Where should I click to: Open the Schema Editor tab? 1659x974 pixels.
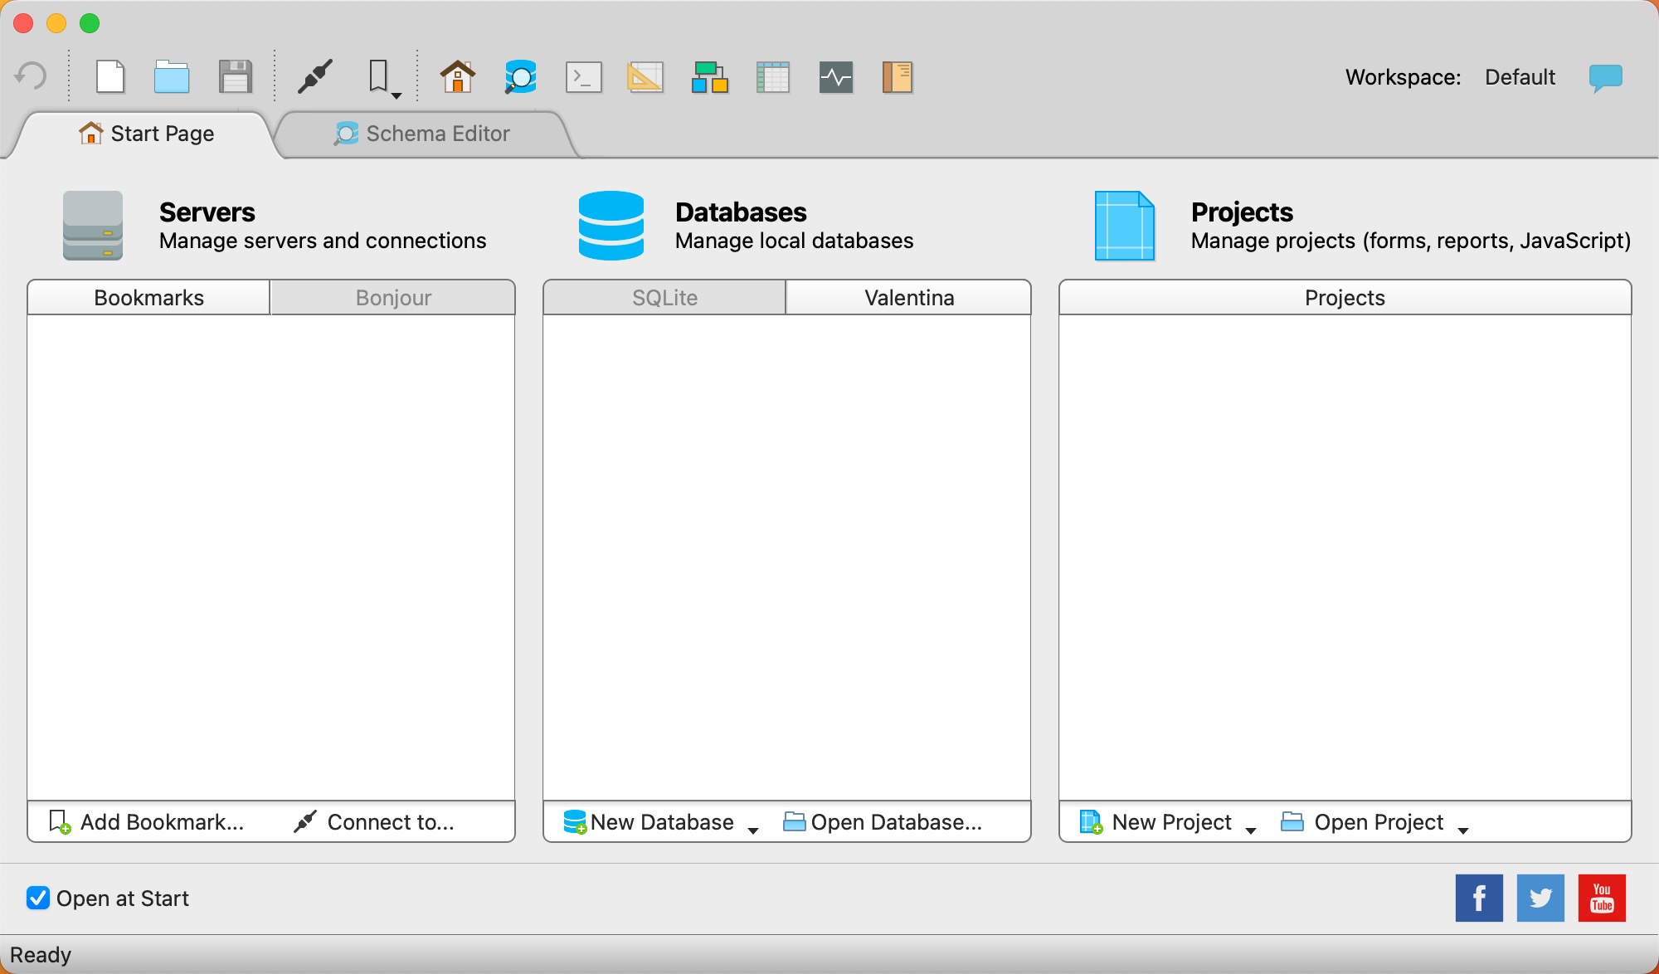coord(420,134)
